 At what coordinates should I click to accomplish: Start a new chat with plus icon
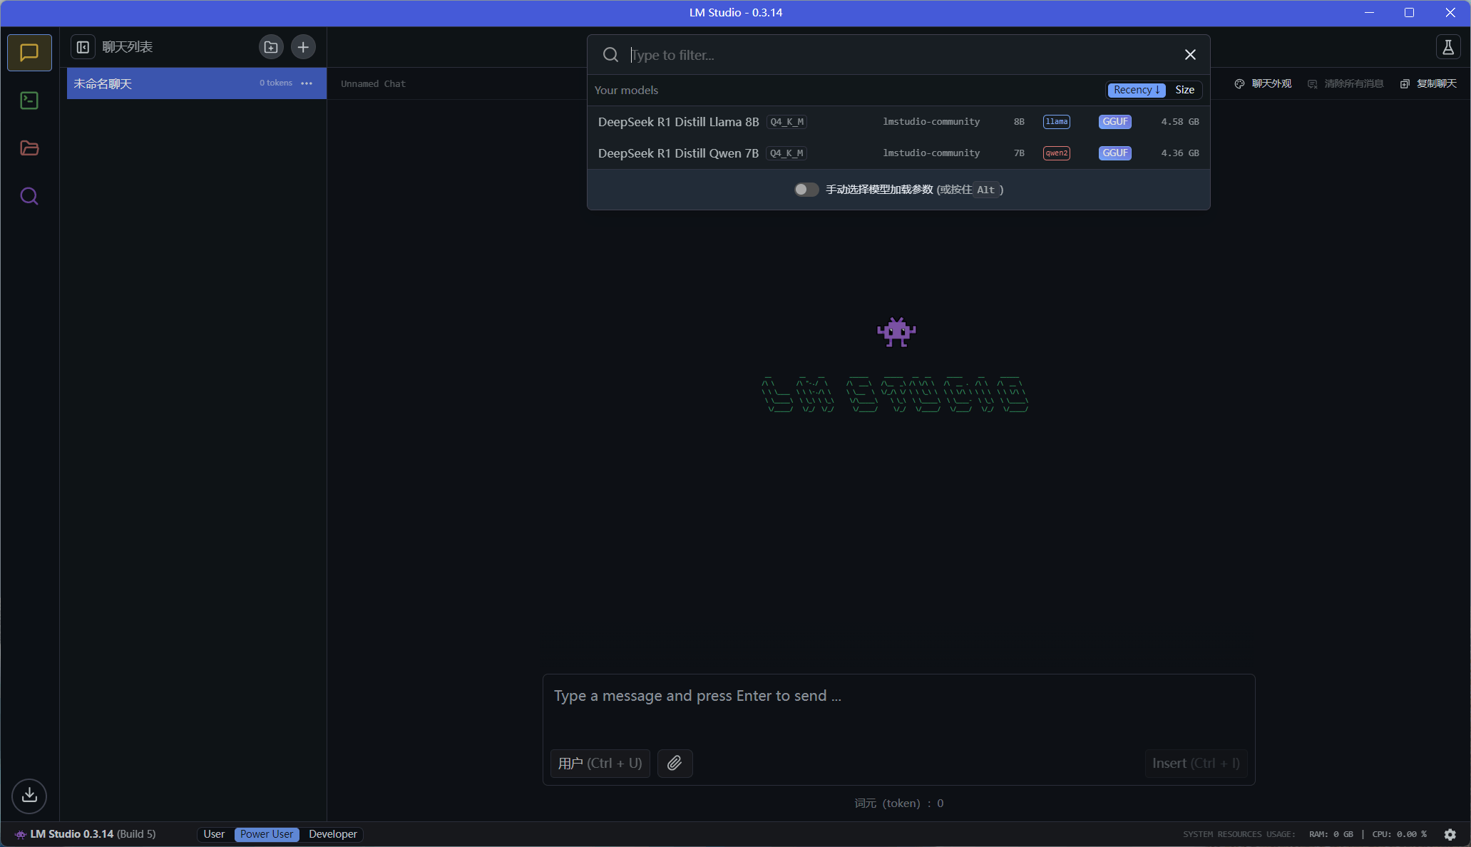click(303, 47)
